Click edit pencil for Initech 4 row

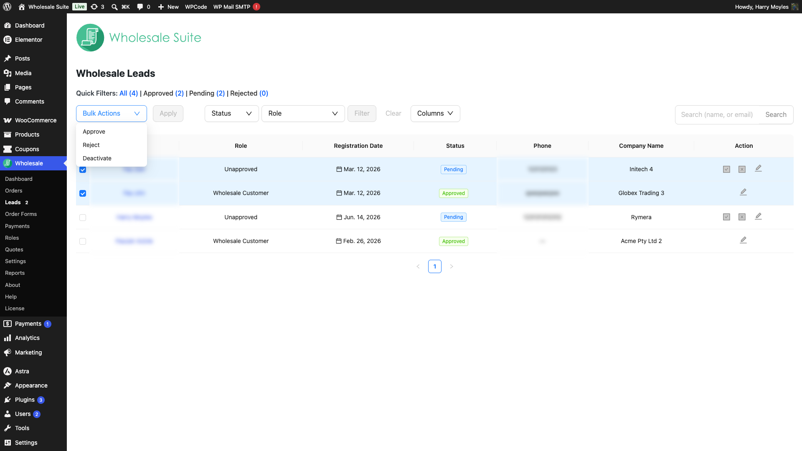(758, 168)
